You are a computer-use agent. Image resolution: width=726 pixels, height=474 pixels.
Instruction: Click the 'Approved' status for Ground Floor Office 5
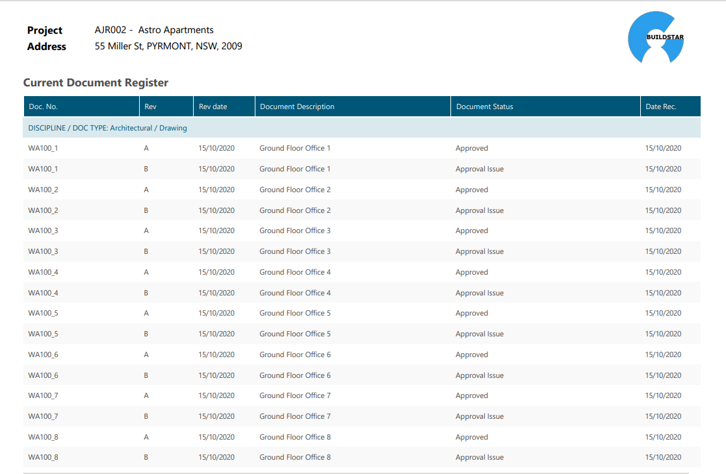click(472, 314)
